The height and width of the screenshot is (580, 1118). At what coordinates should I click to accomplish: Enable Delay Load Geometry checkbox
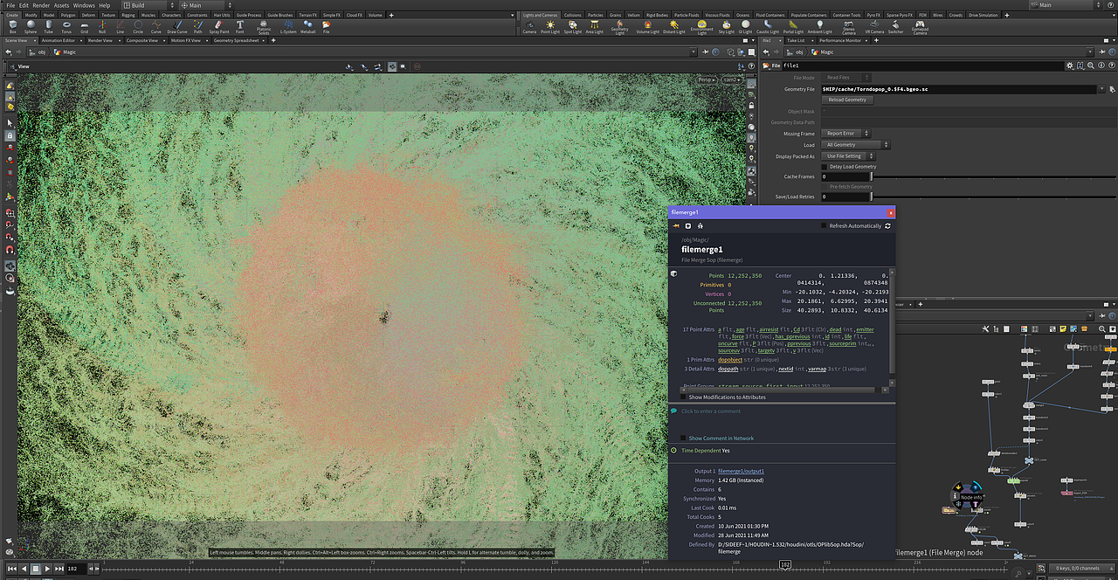[x=825, y=166]
